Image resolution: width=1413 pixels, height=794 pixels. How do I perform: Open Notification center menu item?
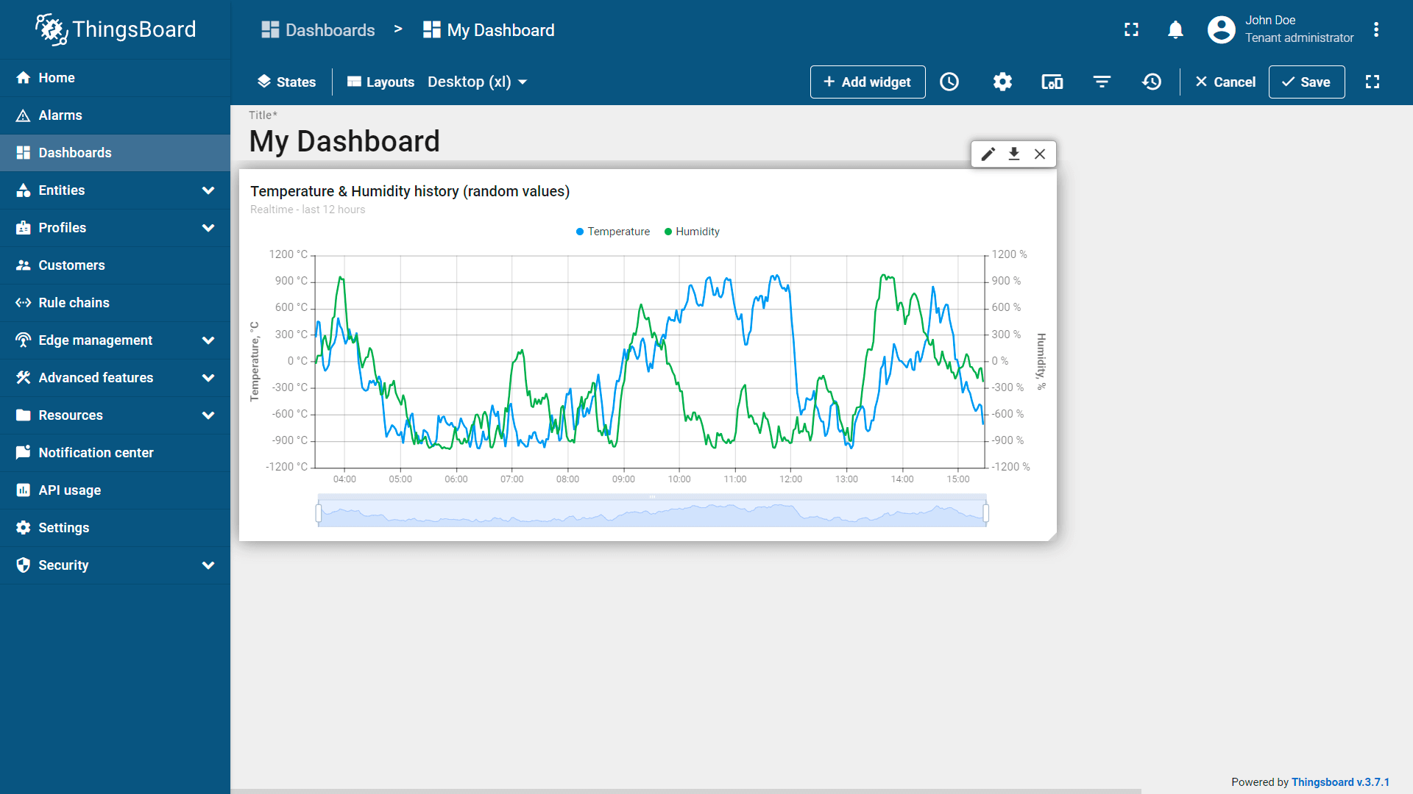coord(96,453)
